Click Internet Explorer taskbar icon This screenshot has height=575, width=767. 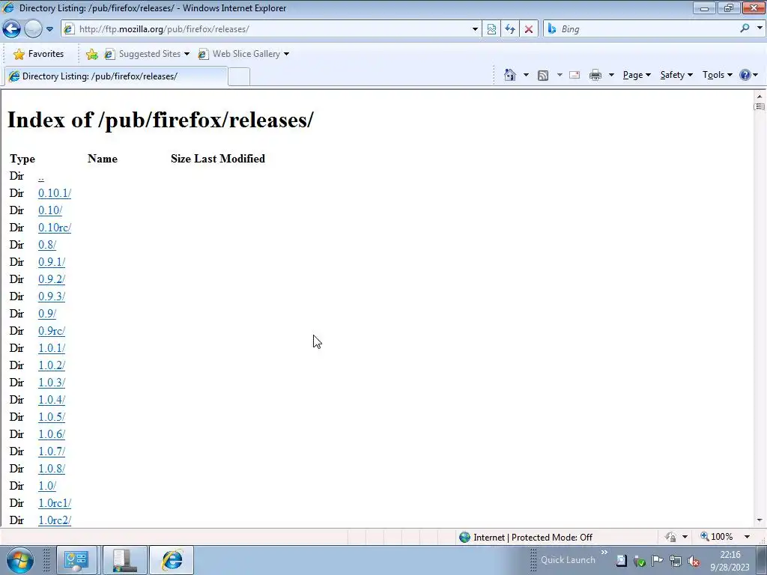(x=172, y=560)
